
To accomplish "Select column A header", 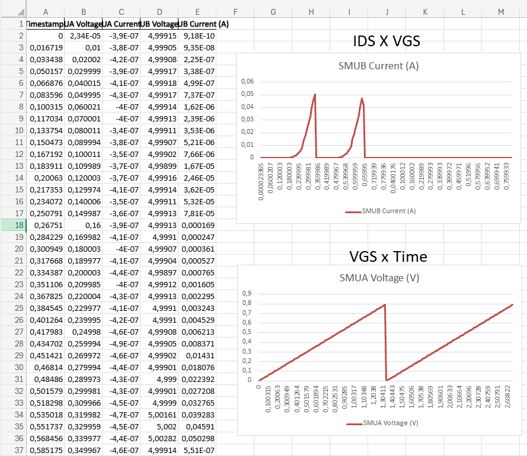I will coord(46,12).
